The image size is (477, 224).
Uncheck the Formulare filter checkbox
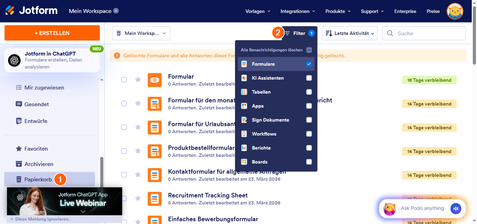click(x=309, y=64)
